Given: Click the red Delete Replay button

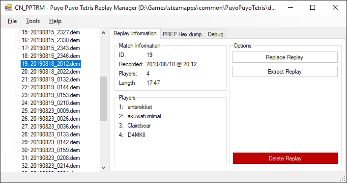Looking at the screenshot, I should 285,158.
